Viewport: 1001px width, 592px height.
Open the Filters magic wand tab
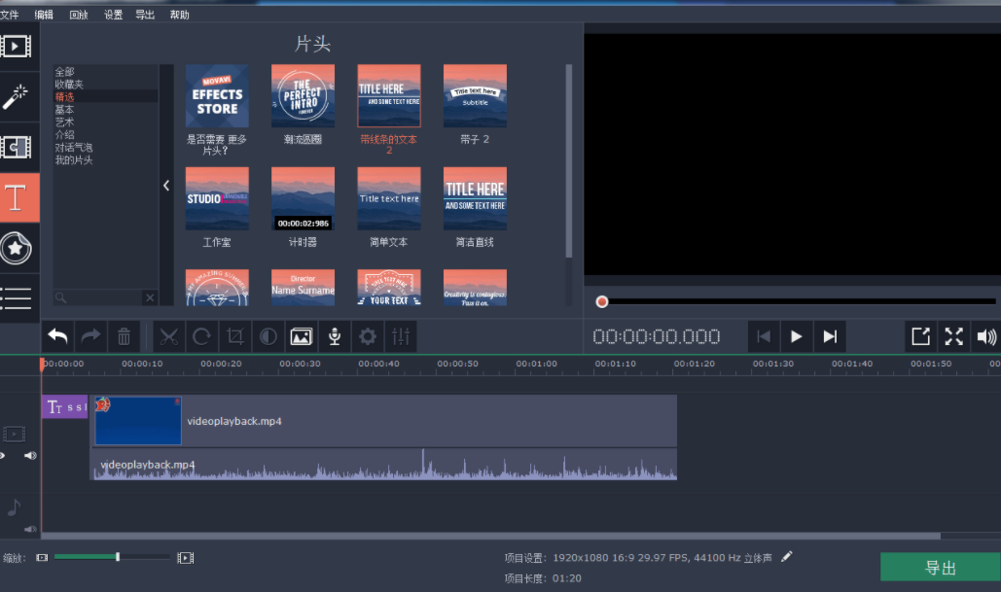(x=16, y=97)
